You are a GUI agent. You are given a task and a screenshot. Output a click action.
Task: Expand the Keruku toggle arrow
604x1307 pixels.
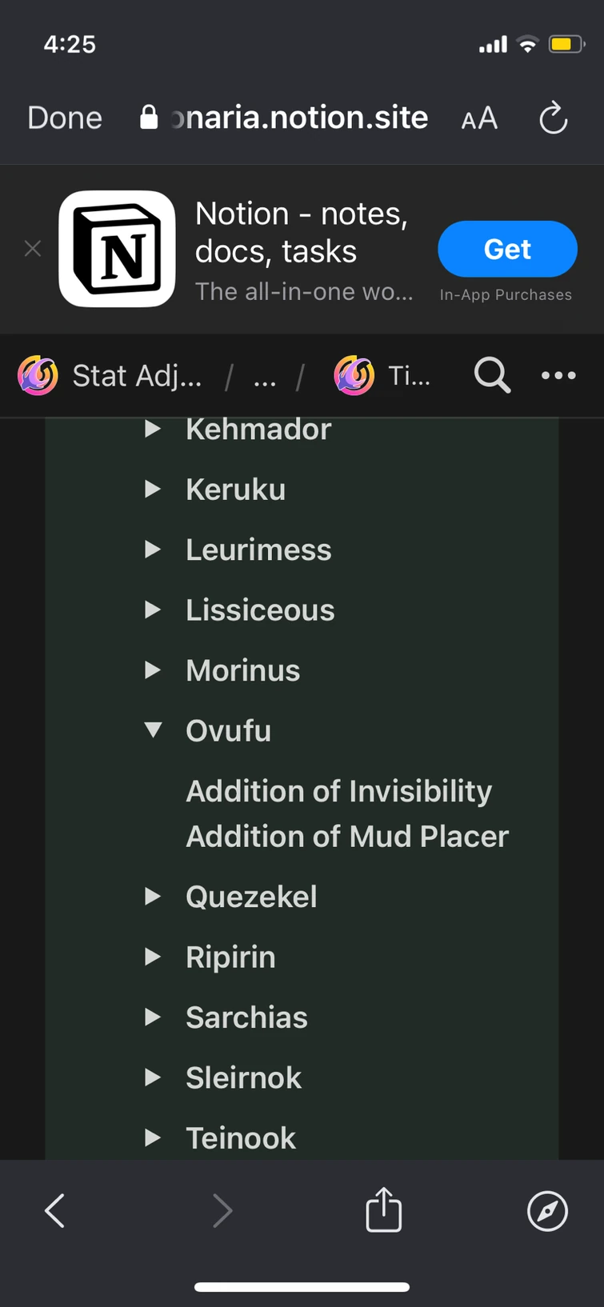pos(153,489)
